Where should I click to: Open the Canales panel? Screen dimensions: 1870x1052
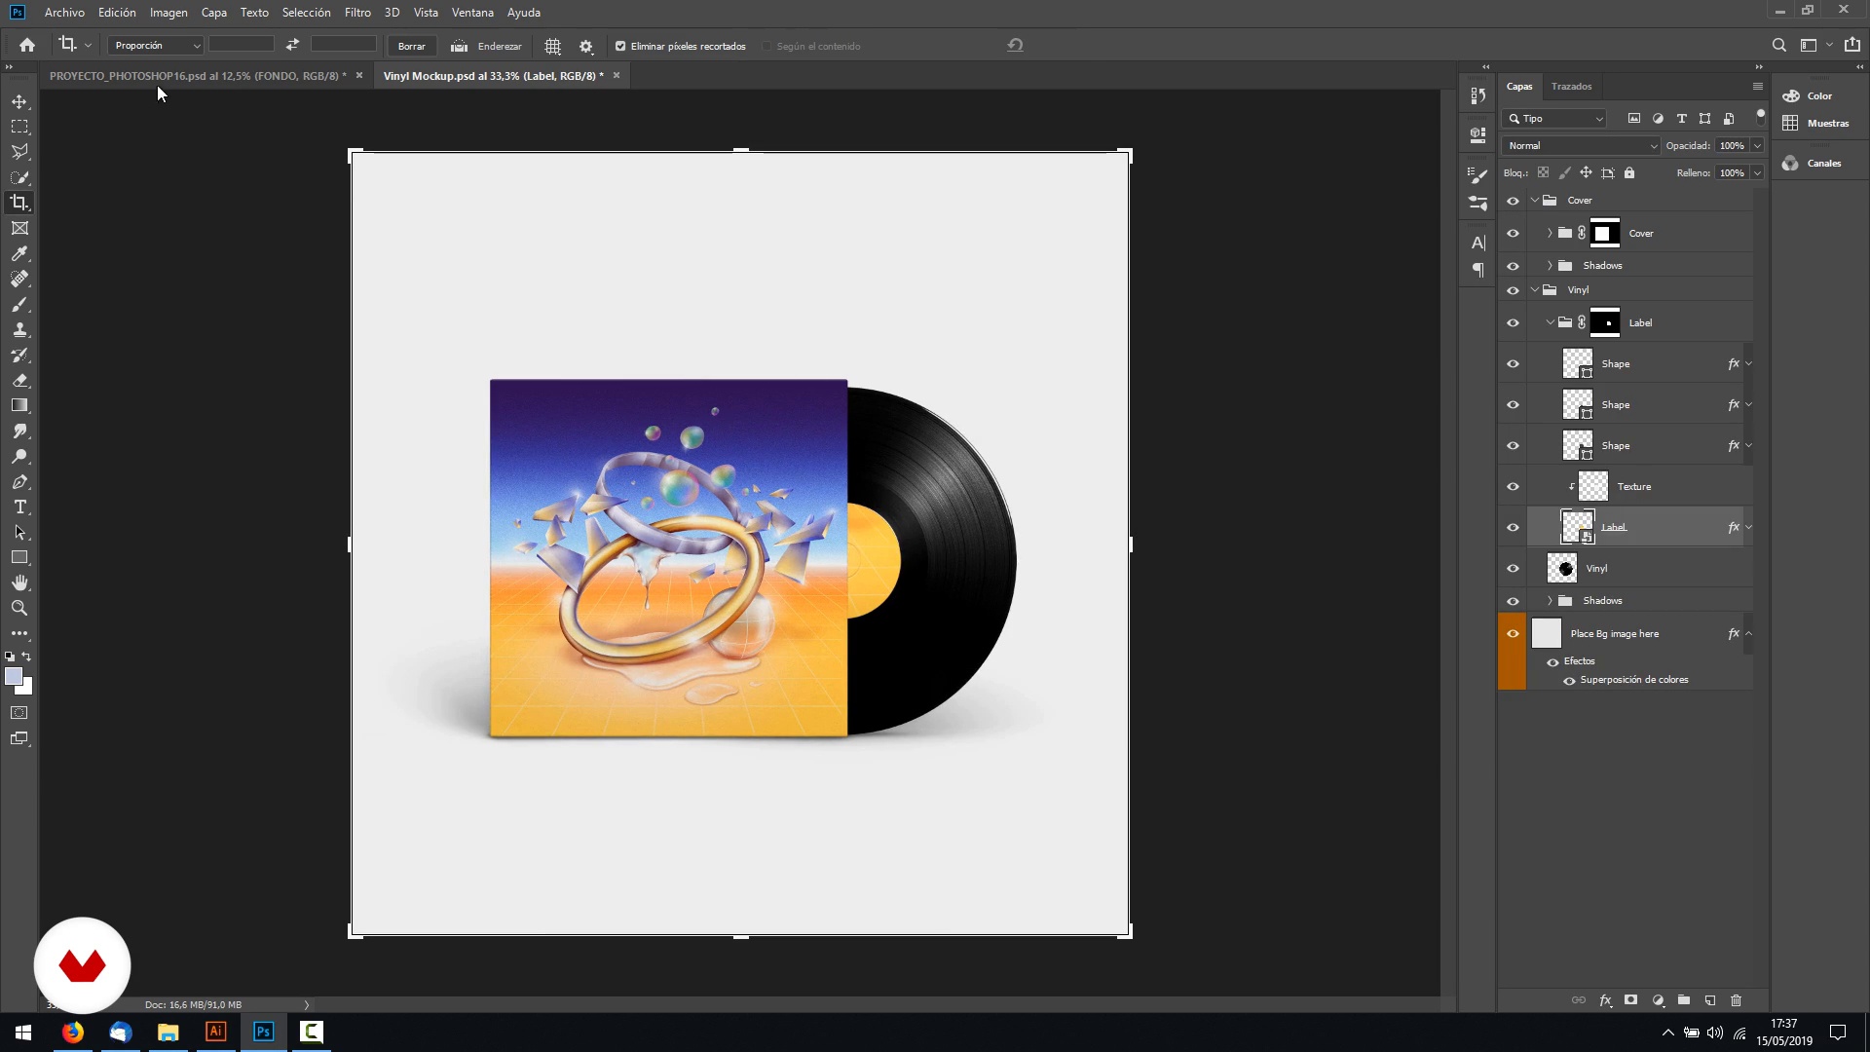tap(1812, 164)
